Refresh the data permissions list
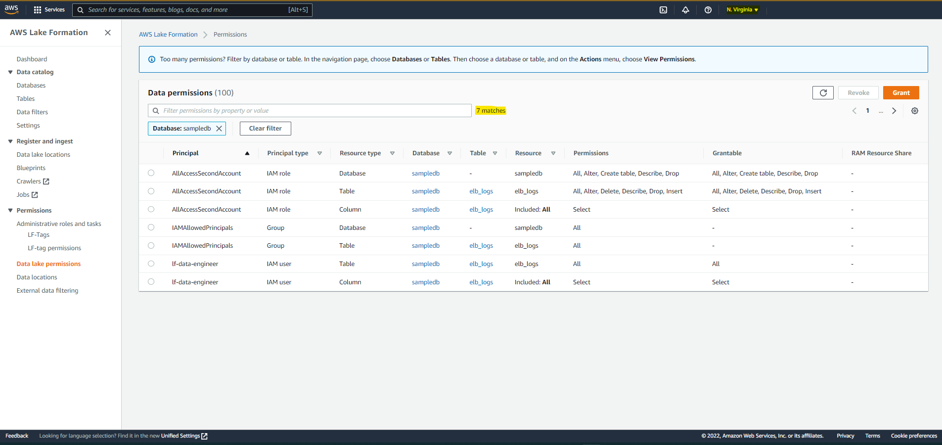 (x=823, y=93)
